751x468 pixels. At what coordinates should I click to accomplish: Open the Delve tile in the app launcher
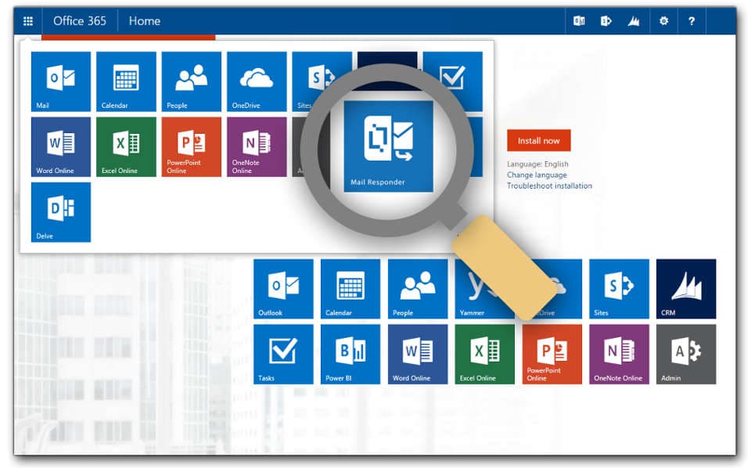coord(61,212)
